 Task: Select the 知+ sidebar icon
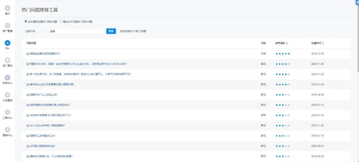point(7,43)
